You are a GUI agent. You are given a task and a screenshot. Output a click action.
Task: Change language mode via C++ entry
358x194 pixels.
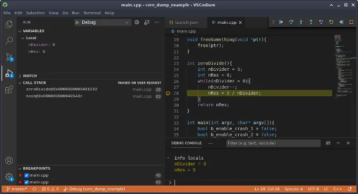coord(337,189)
